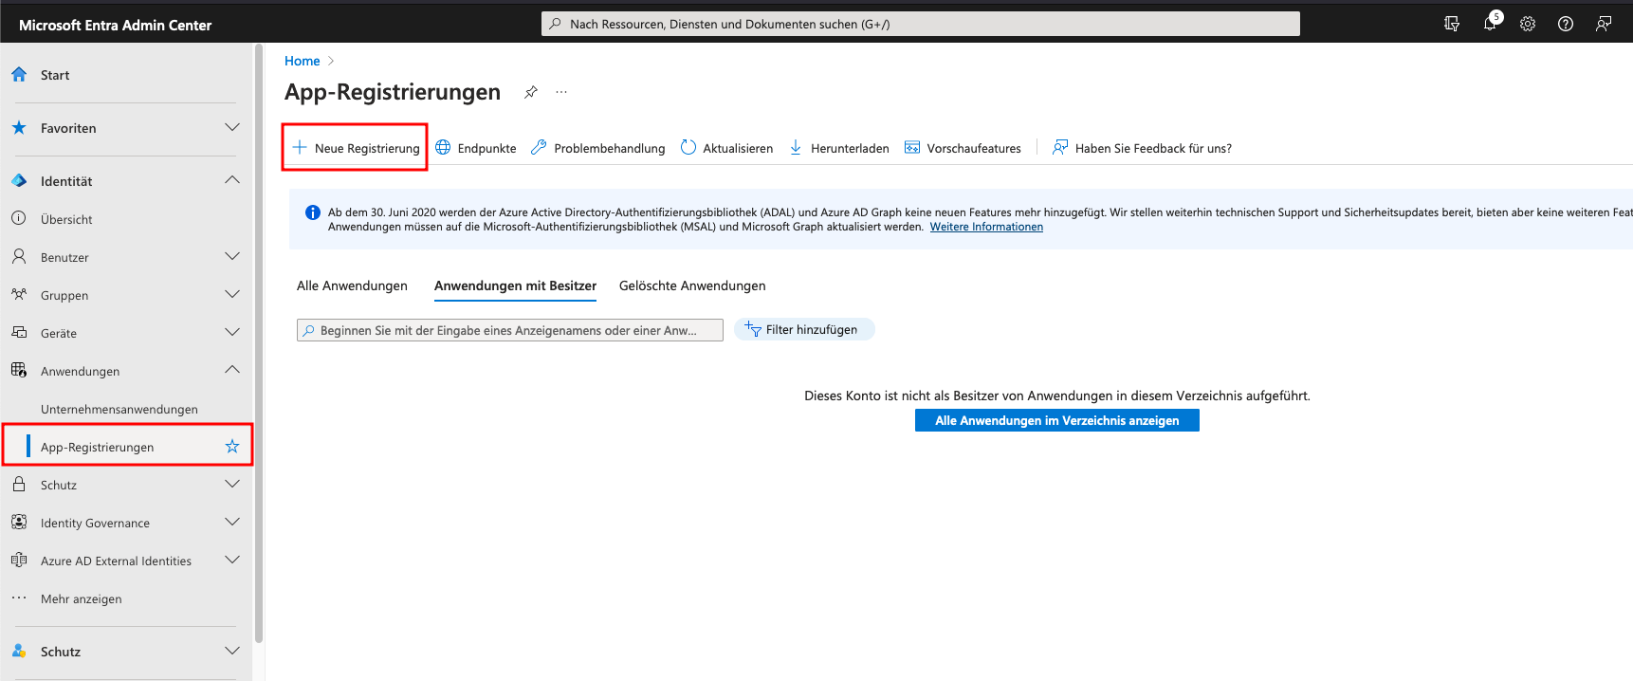Click the Azure AD External Identities icon
1633x681 pixels.
point(19,561)
